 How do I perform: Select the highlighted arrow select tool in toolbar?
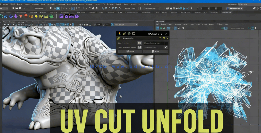(73, 8)
